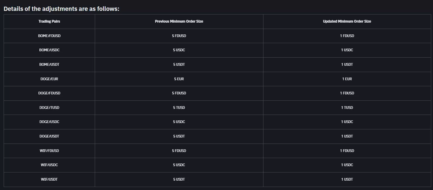433x190 pixels.
Task: Click the BOME/USDT trading pair cell
Action: tap(49, 65)
